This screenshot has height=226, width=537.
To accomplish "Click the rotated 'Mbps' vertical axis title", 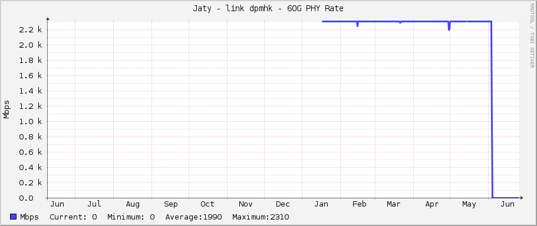I will point(6,109).
